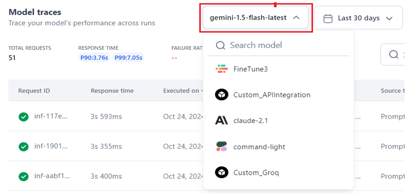Click the 3s 355ms response time cell

coord(106,147)
